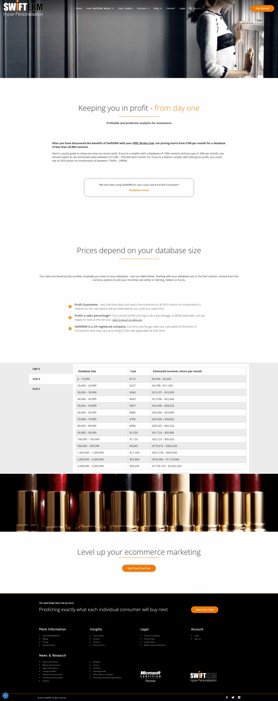
Task: Open the Privacy Policy footer link
Action: [149, 639]
